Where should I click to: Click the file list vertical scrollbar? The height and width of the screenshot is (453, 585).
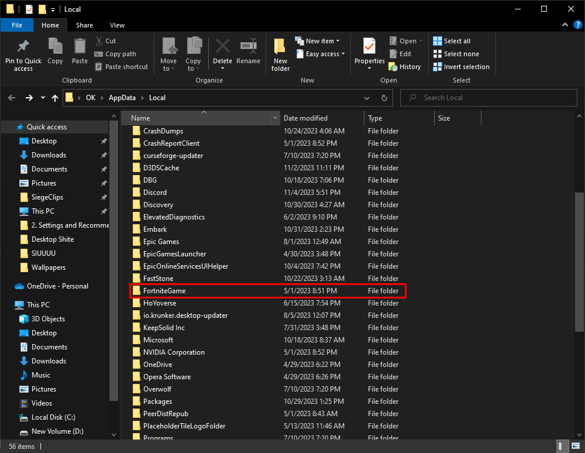[579, 262]
